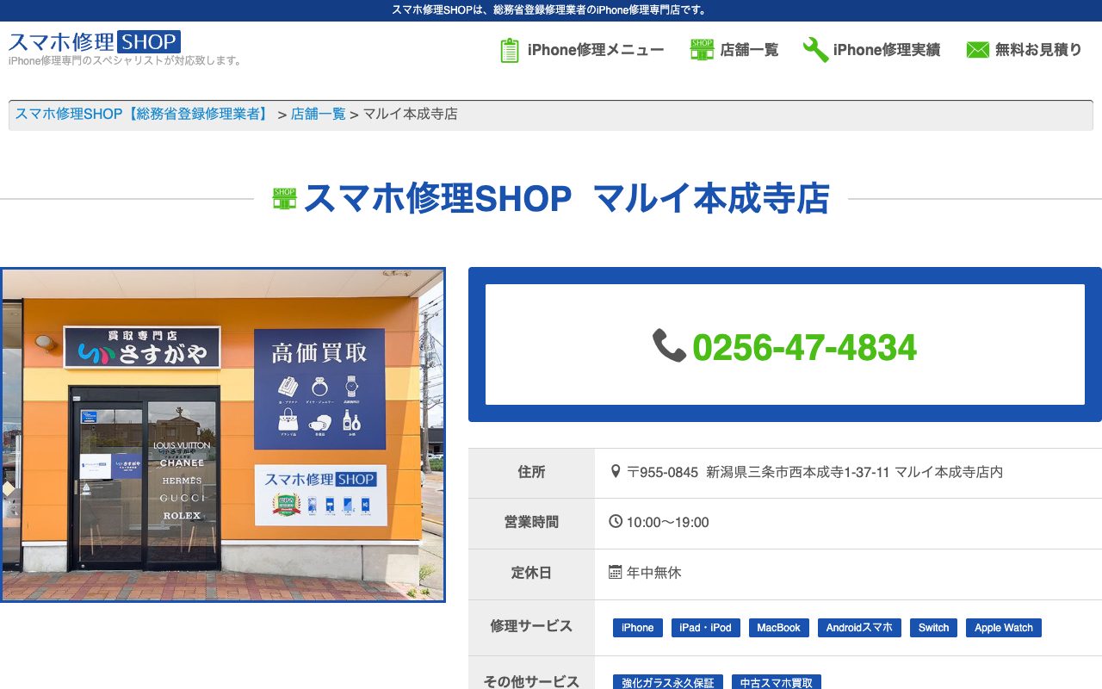Screen dimensions: 1102x689
Task: Click the 中古スマホ買取 tag
Action: tap(777, 682)
